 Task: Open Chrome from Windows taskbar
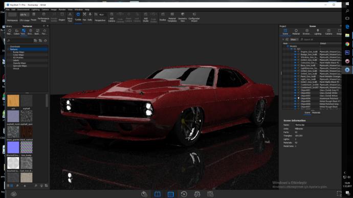pos(347,44)
